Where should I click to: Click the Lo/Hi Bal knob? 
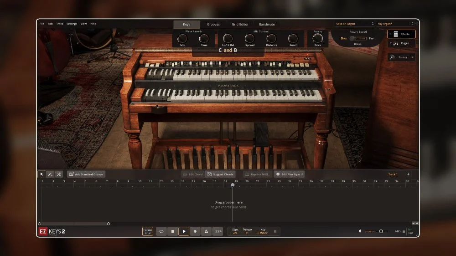click(228, 38)
